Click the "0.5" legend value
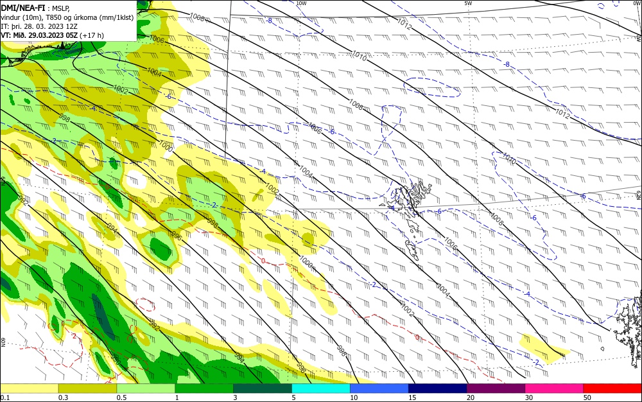The width and height of the screenshot is (642, 402). tap(121, 398)
